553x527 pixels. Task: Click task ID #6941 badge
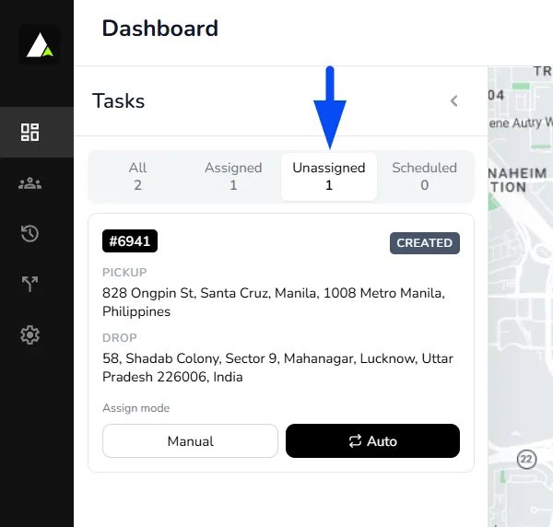[x=130, y=241]
